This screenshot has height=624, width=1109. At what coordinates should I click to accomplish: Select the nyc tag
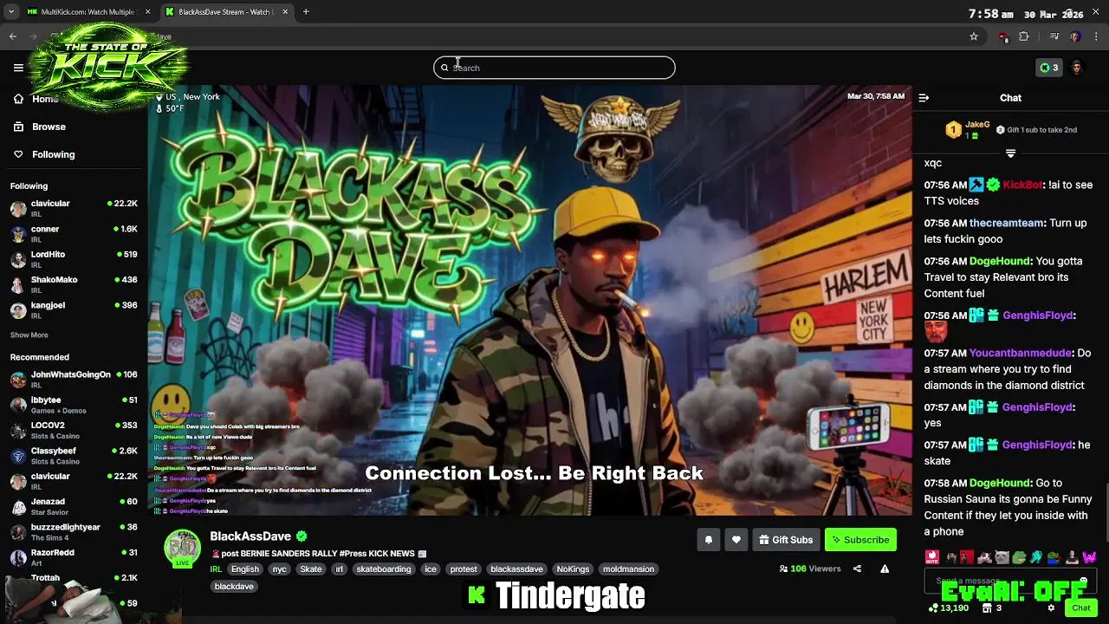tap(279, 569)
